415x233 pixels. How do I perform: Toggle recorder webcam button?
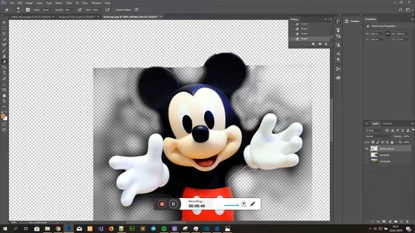(x=244, y=204)
